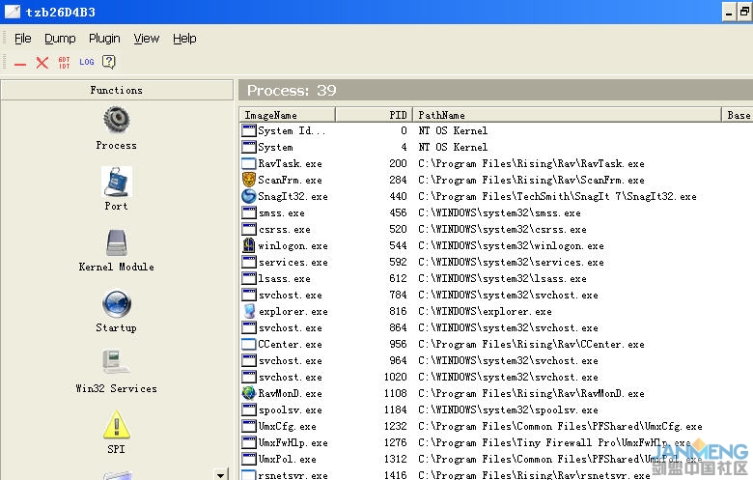The image size is (753, 480).
Task: Select the Win32 Services icon
Action: (116, 364)
